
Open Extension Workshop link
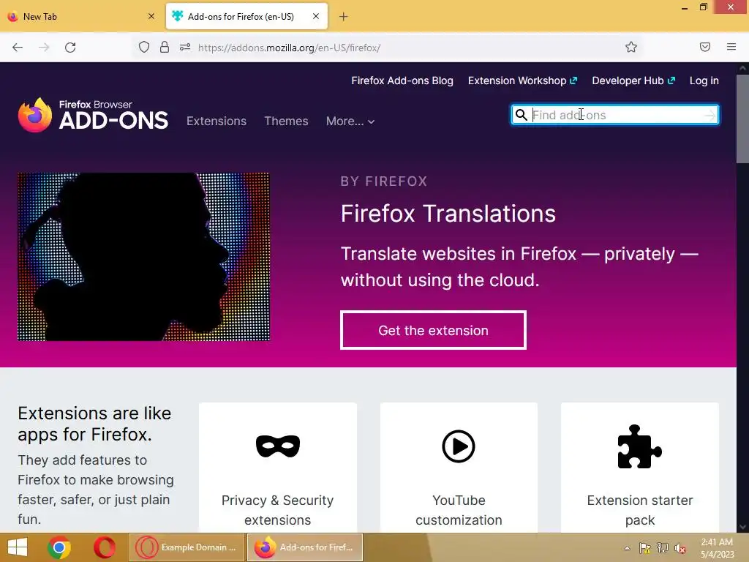[522, 80]
